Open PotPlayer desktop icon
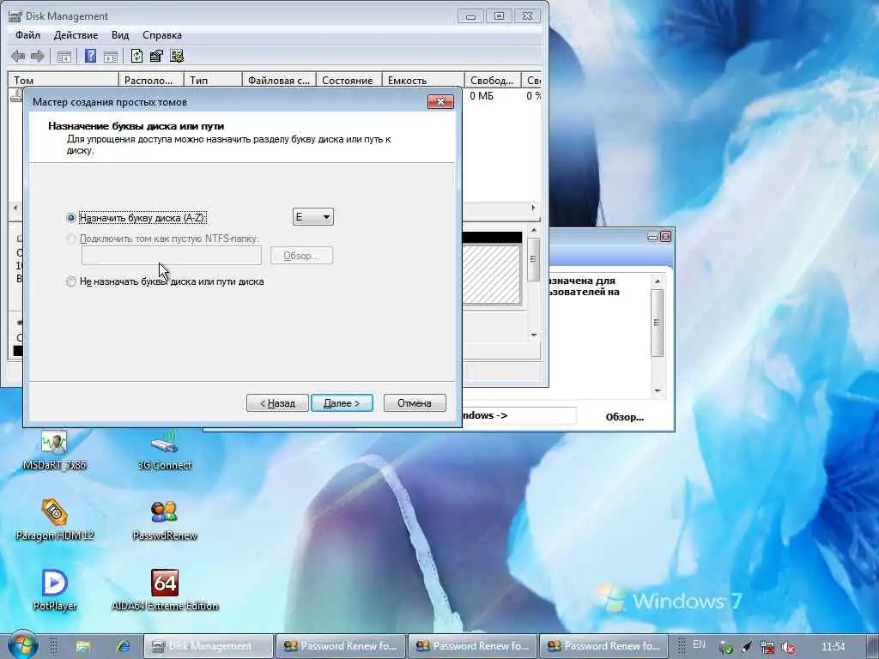This screenshot has height=659, width=879. tap(54, 589)
